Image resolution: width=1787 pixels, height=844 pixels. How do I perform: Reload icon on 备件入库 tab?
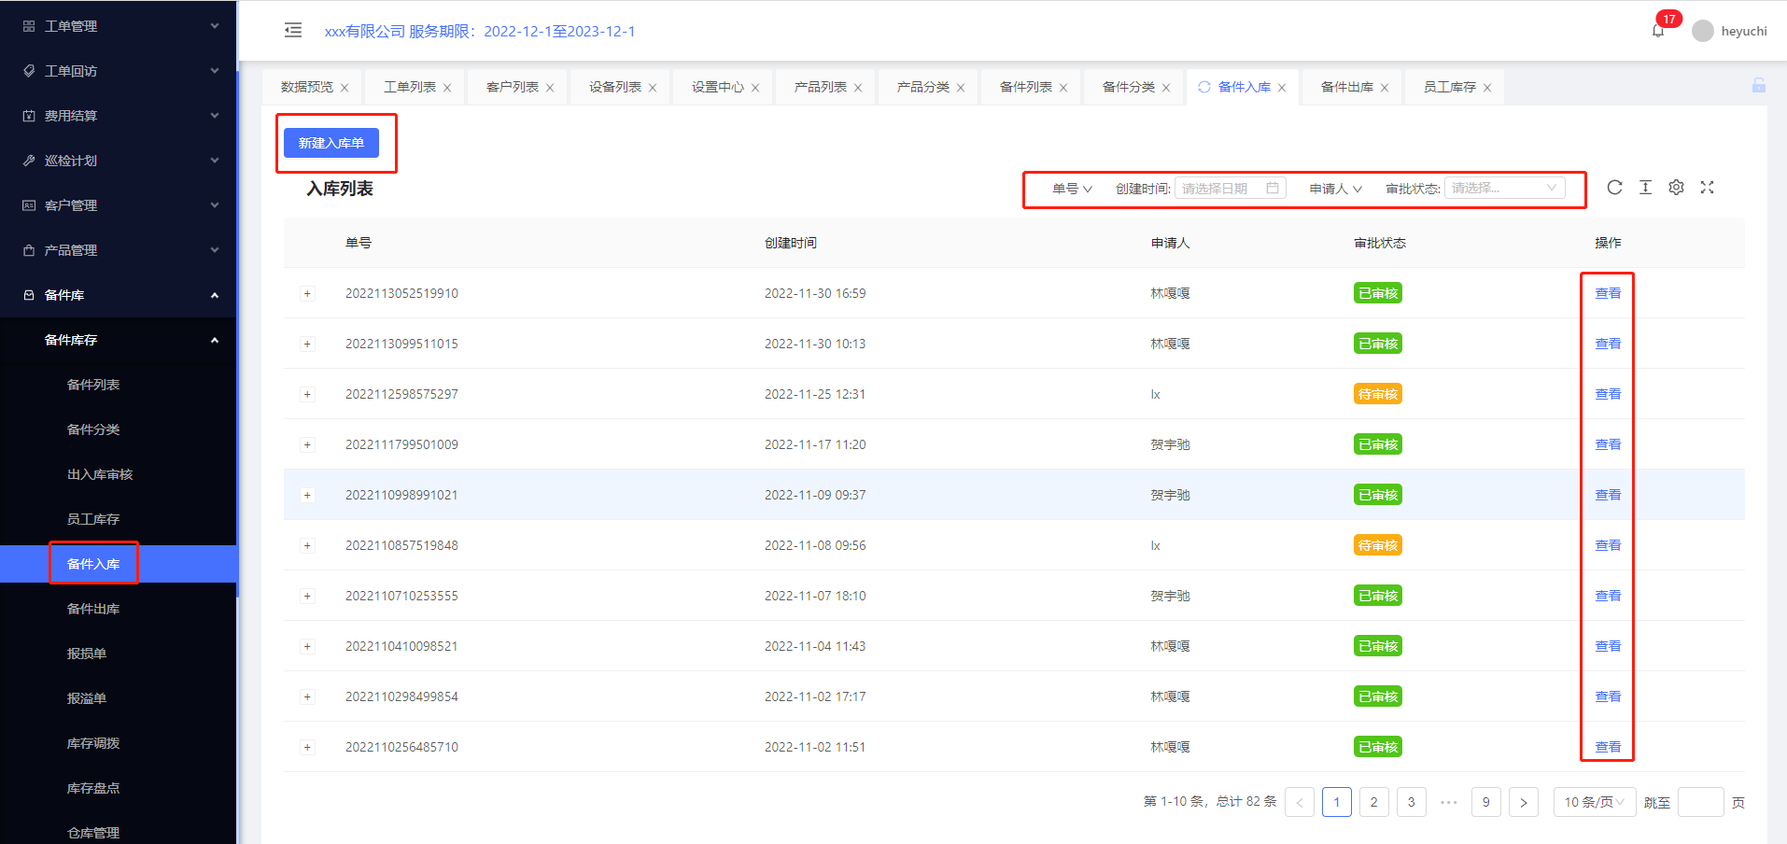tap(1204, 87)
